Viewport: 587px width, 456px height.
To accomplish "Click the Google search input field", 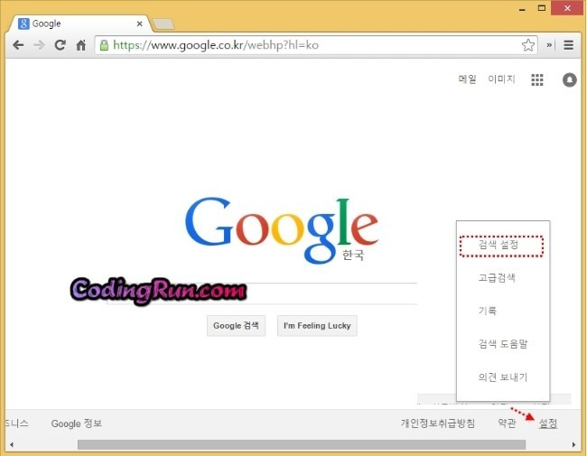I will click(262, 293).
